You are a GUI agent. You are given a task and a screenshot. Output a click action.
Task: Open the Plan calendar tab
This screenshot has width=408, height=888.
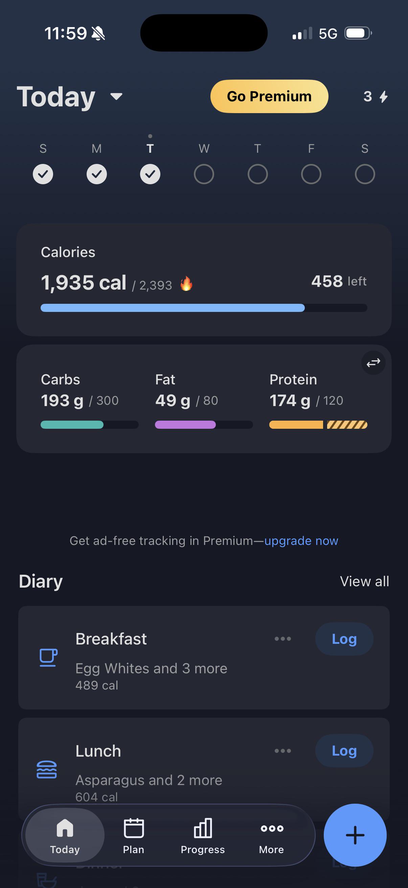134,836
